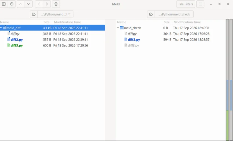Click Fri 18 Sep 2026 22:39:11 timestamp

point(71,40)
